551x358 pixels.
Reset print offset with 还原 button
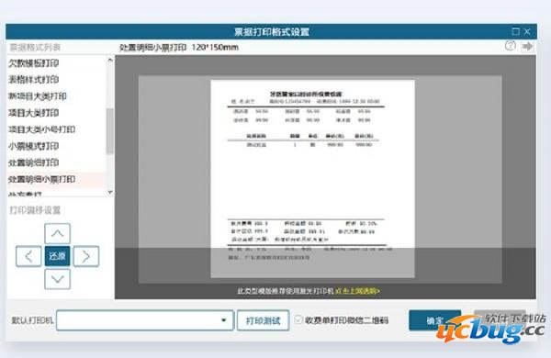click(x=57, y=256)
